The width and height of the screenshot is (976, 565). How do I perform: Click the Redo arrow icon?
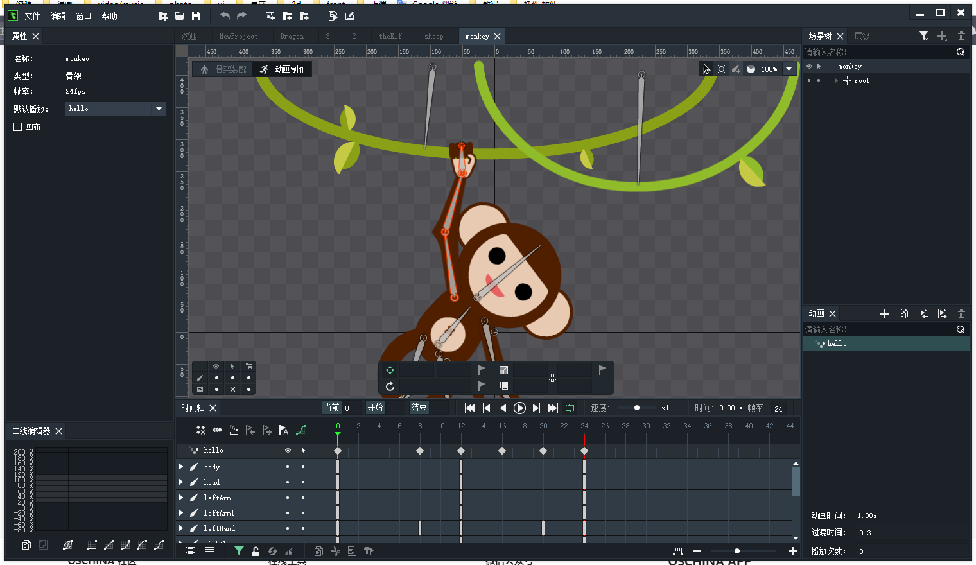click(241, 15)
